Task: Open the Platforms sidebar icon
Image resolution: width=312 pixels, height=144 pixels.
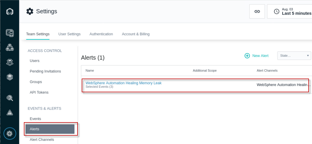Action: coord(10,62)
